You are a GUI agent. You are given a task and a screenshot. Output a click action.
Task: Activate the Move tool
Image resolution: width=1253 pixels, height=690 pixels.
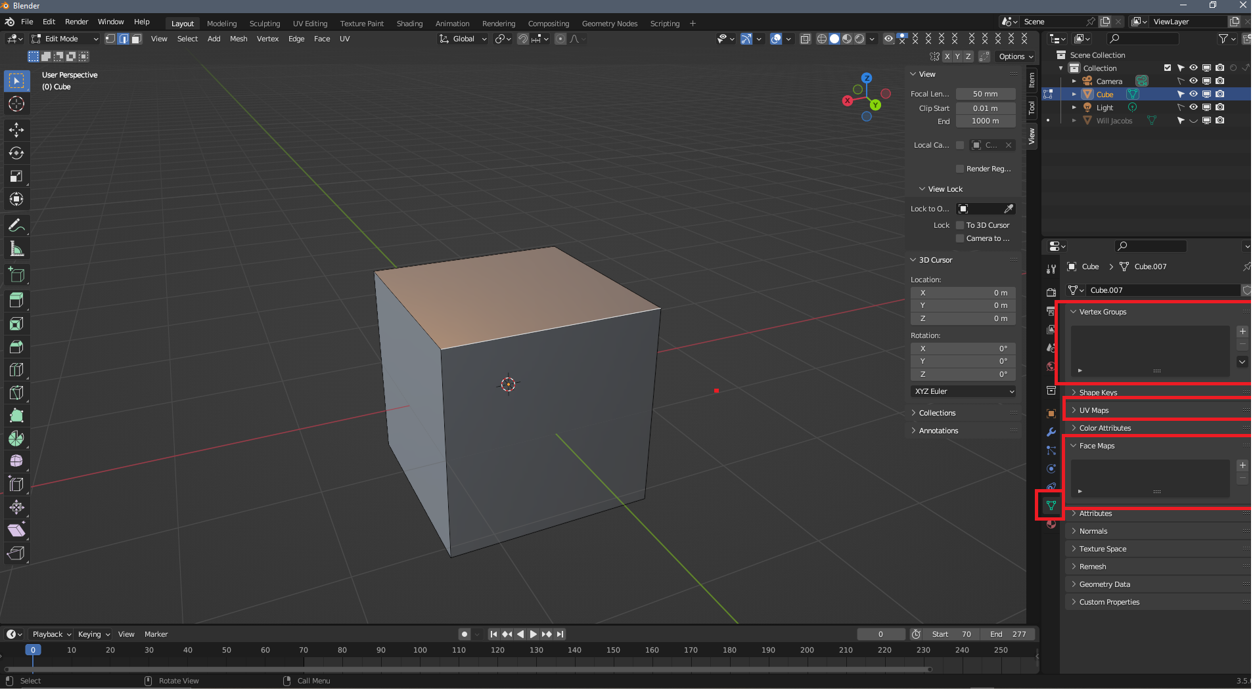coord(16,130)
